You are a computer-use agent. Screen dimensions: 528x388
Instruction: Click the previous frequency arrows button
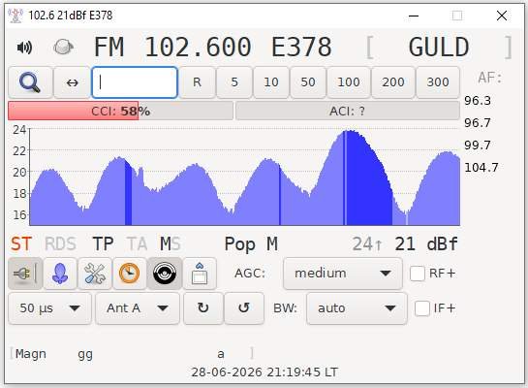pyautogui.click(x=72, y=82)
